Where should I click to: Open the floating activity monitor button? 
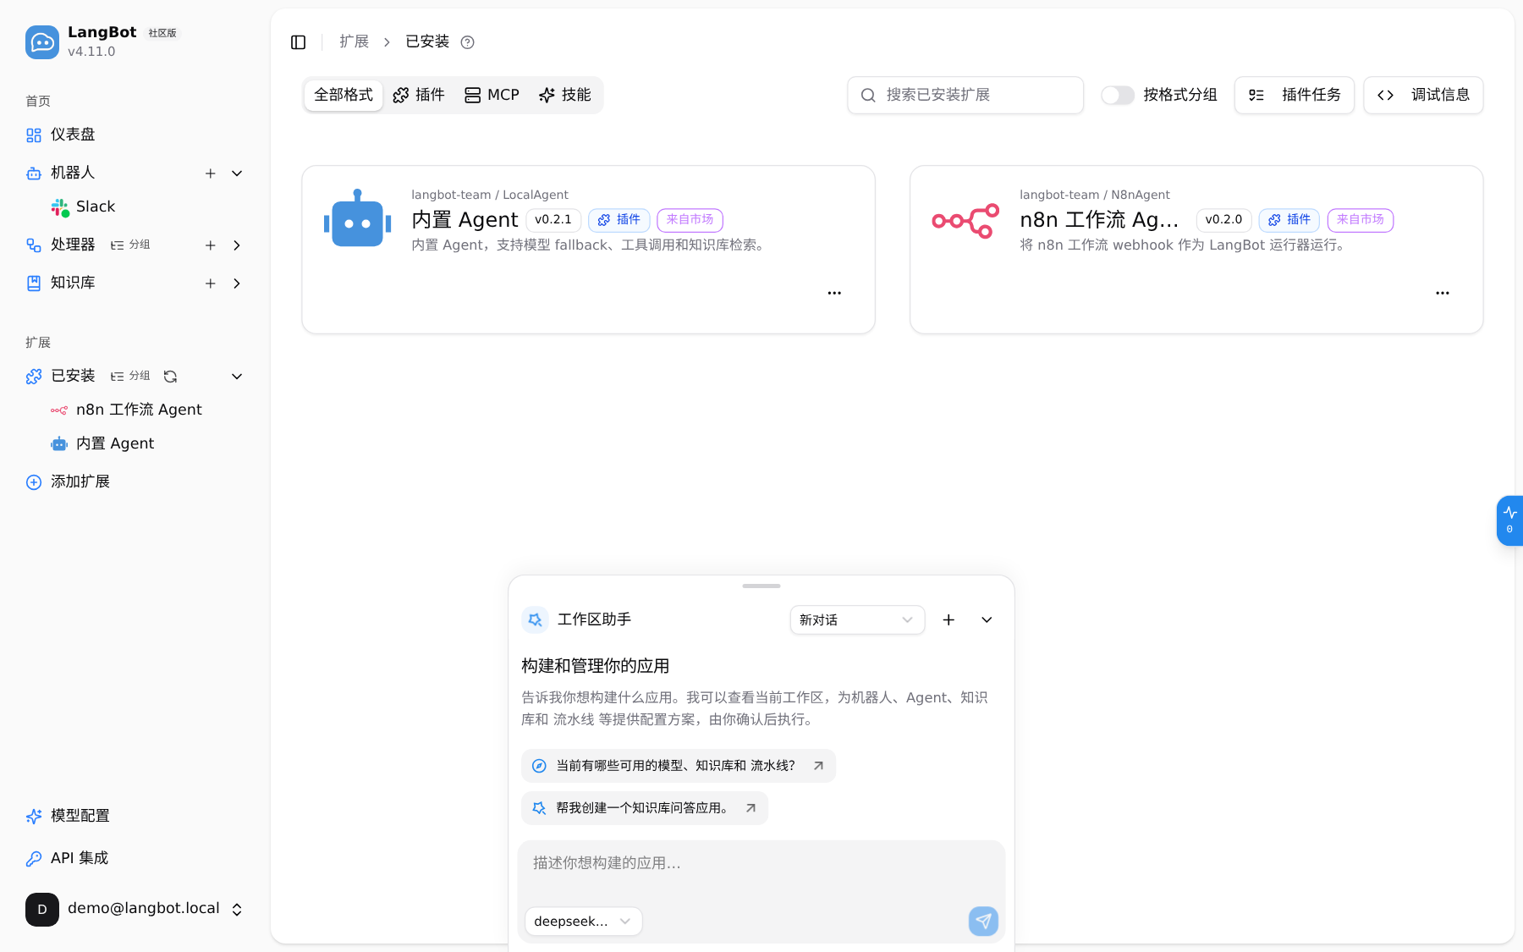pyautogui.click(x=1509, y=520)
